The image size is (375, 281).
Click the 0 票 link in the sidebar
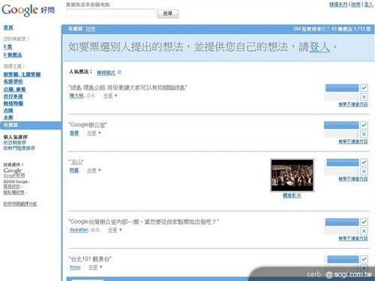(7, 46)
